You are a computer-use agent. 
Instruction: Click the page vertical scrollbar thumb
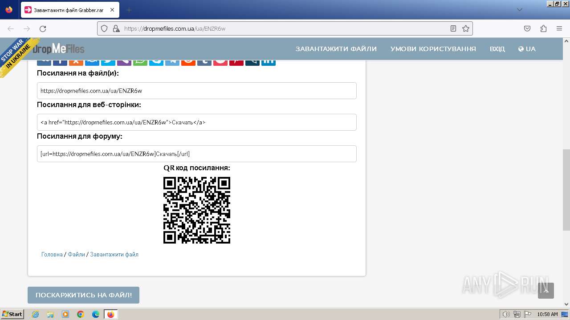coord(566,190)
